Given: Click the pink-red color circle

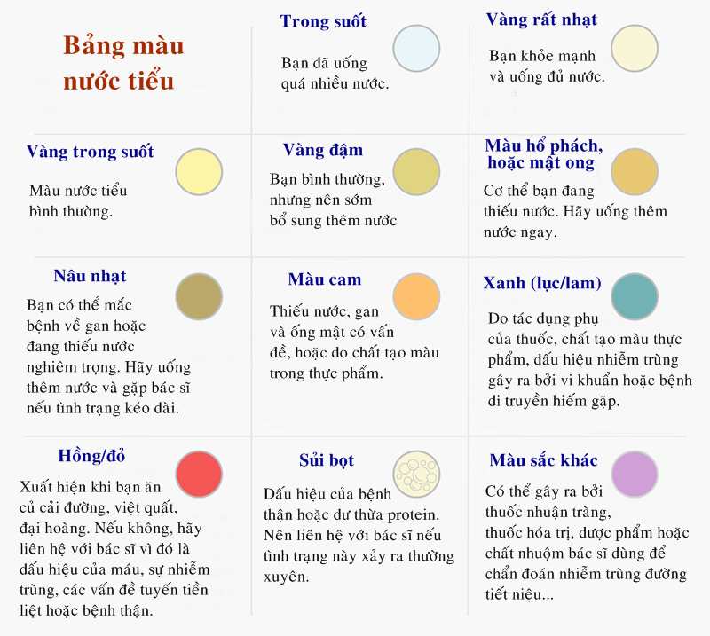Looking at the screenshot, I should click(199, 474).
